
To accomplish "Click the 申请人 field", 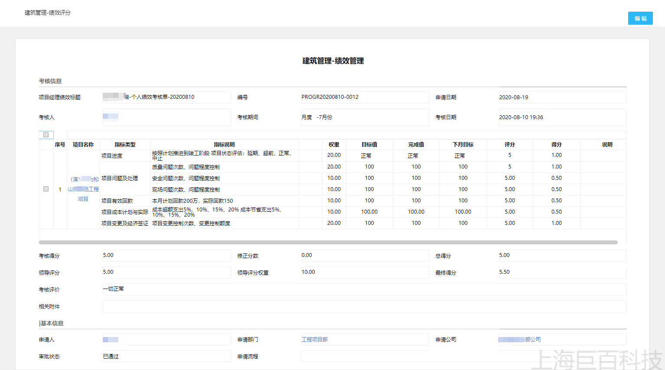I will 166,339.
